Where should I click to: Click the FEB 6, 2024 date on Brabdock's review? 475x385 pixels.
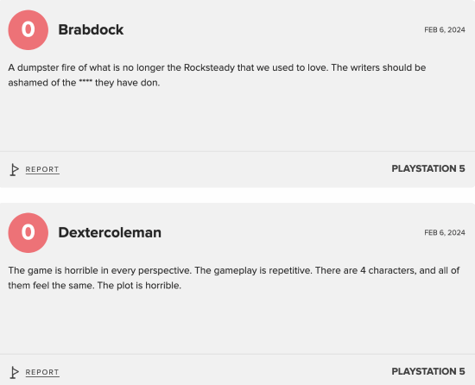click(x=445, y=29)
